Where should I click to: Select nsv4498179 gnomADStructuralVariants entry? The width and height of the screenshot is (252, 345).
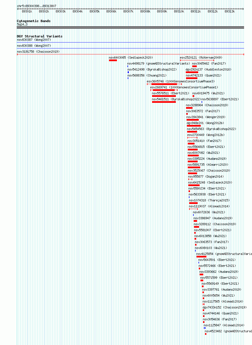click(159, 63)
